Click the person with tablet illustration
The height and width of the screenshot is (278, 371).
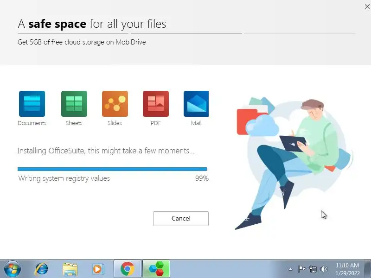coord(294,163)
